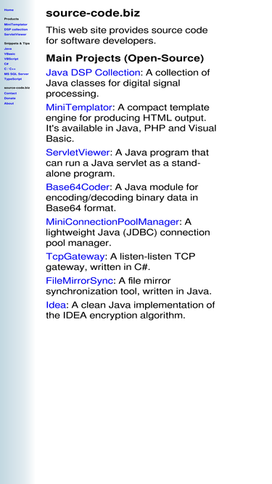Open the About page link
This screenshot has height=484, width=272.
tap(9, 104)
